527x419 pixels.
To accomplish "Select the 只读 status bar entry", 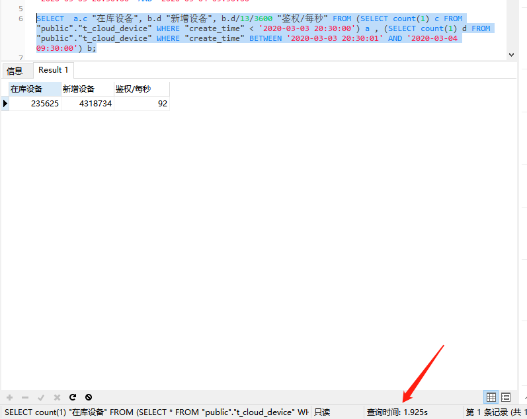I will point(322,412).
